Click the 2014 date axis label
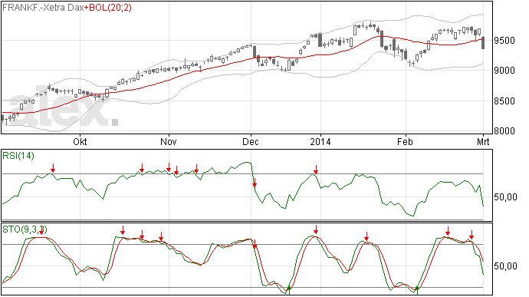 coord(320,141)
